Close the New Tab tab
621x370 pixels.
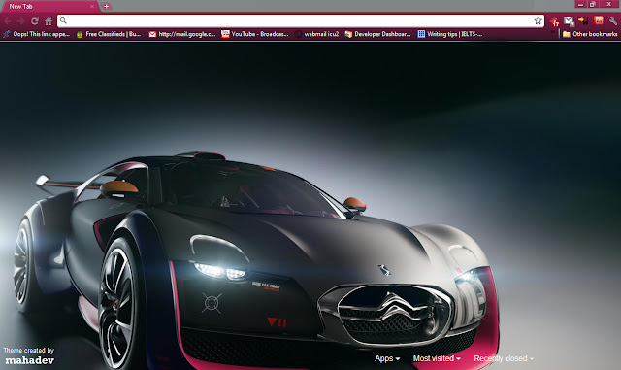pyautogui.click(x=92, y=7)
